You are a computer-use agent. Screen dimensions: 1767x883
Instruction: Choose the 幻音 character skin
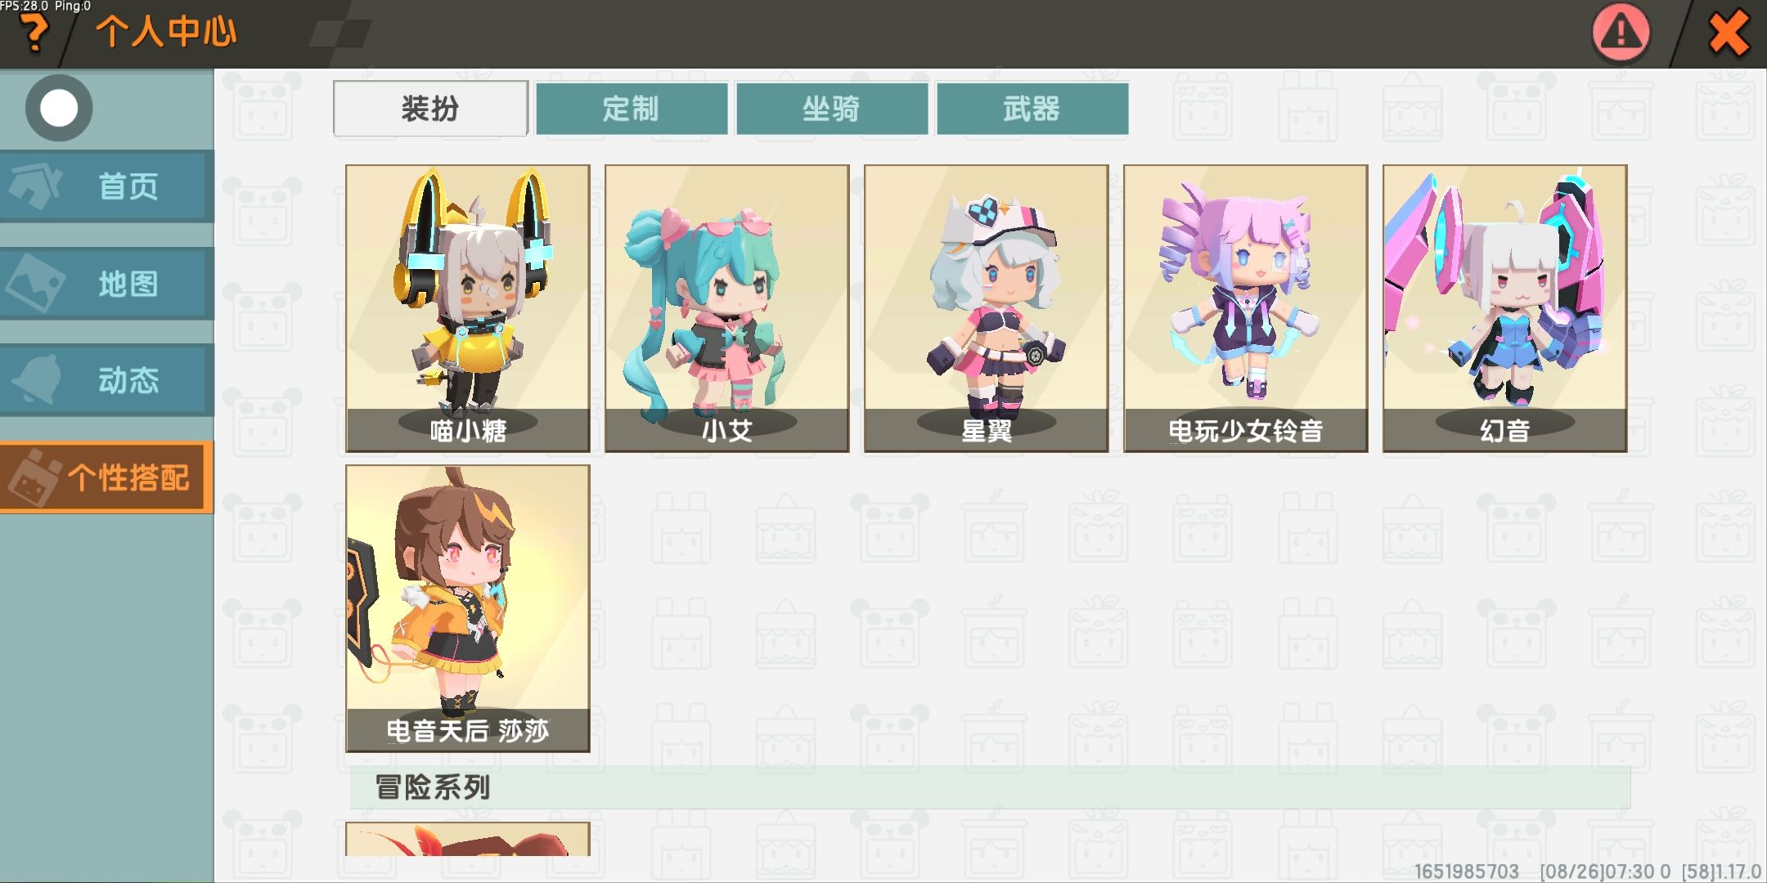(1505, 308)
